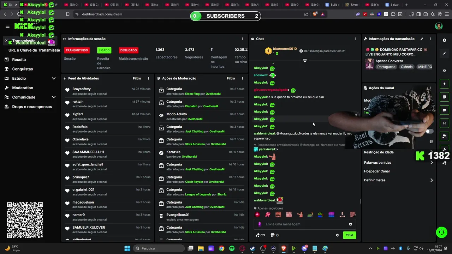This screenshot has height=254, width=452.
Task: Open the Windows Start menu
Action: pyautogui.click(x=127, y=248)
